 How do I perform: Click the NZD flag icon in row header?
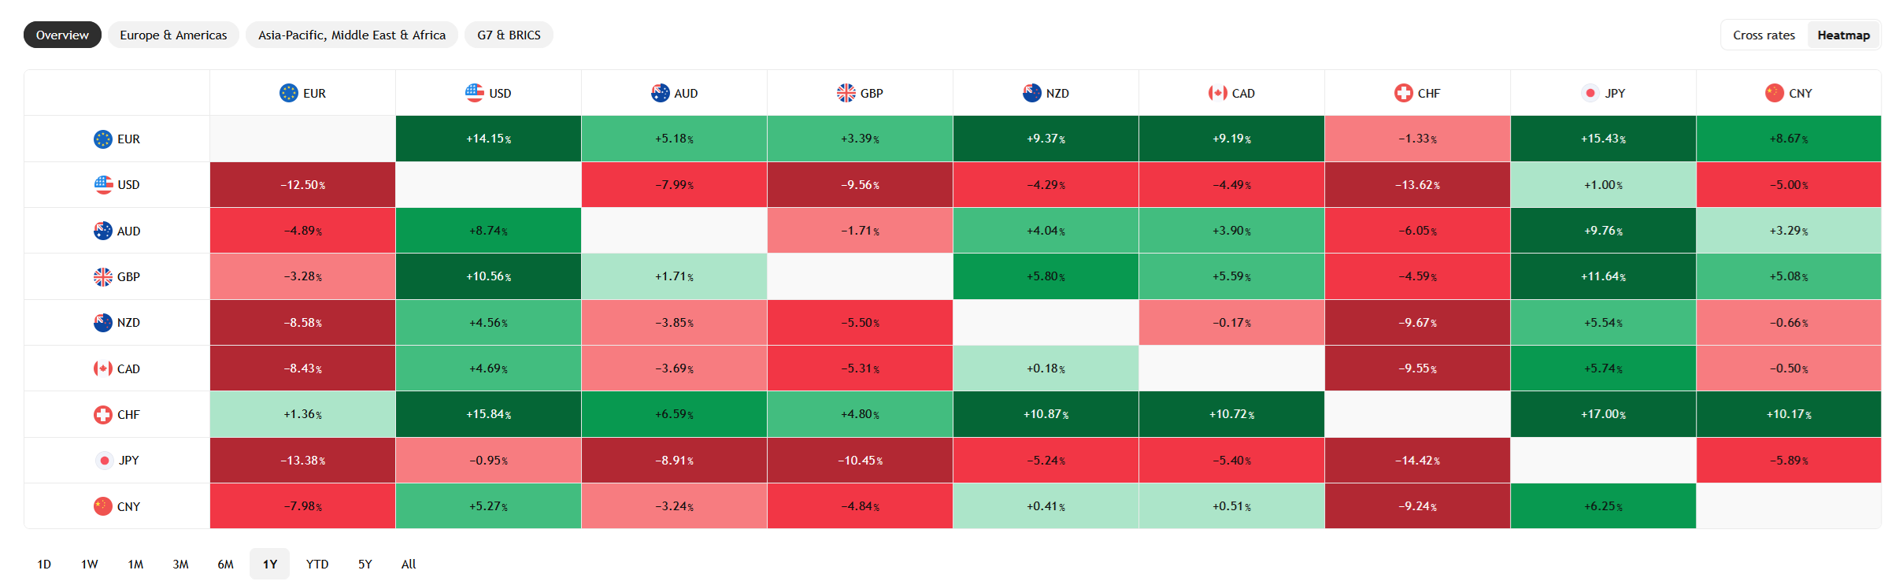[x=103, y=323]
